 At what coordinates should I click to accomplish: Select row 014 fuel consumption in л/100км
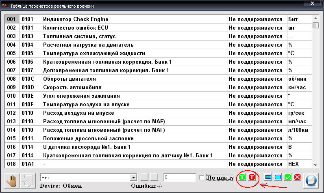158,130
